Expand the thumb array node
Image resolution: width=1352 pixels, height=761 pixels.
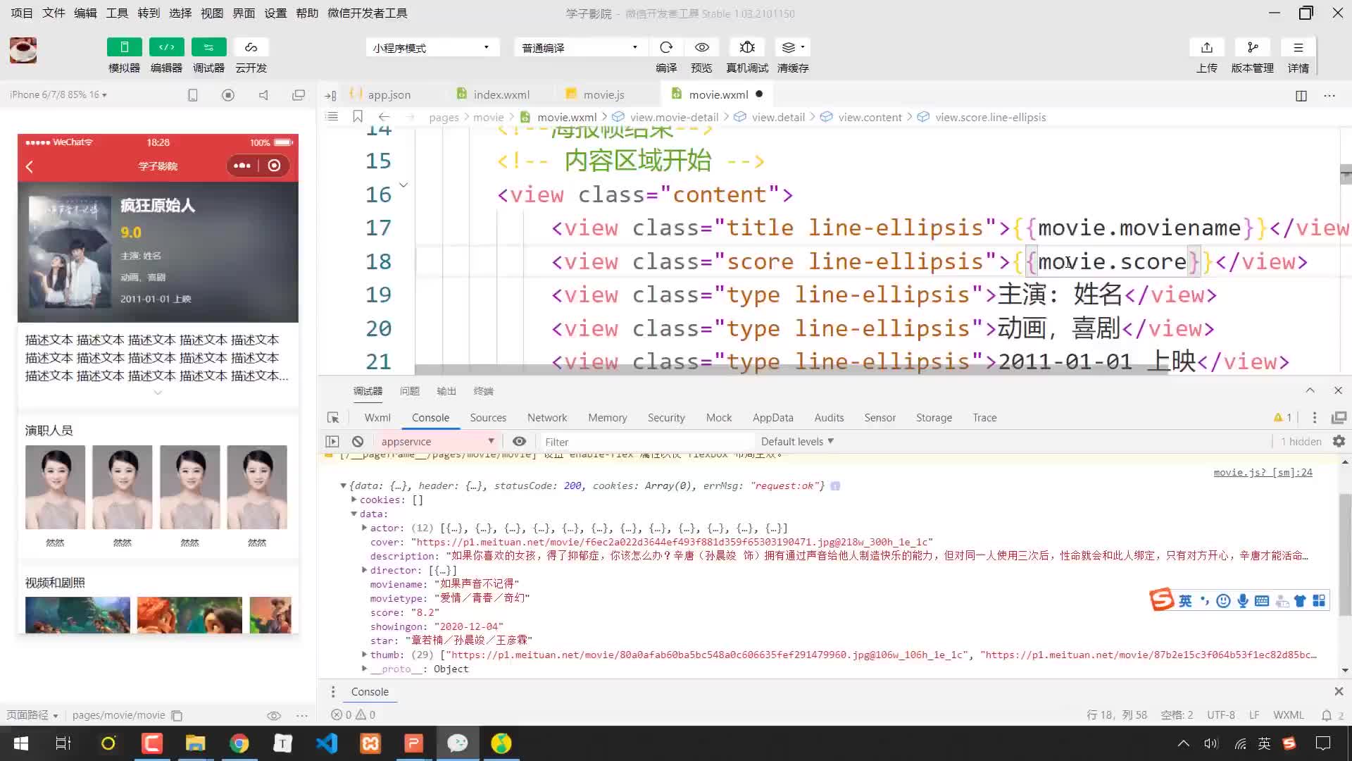tap(364, 654)
